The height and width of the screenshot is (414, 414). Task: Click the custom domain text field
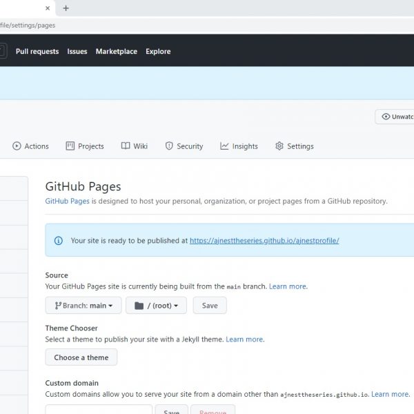tap(99, 410)
